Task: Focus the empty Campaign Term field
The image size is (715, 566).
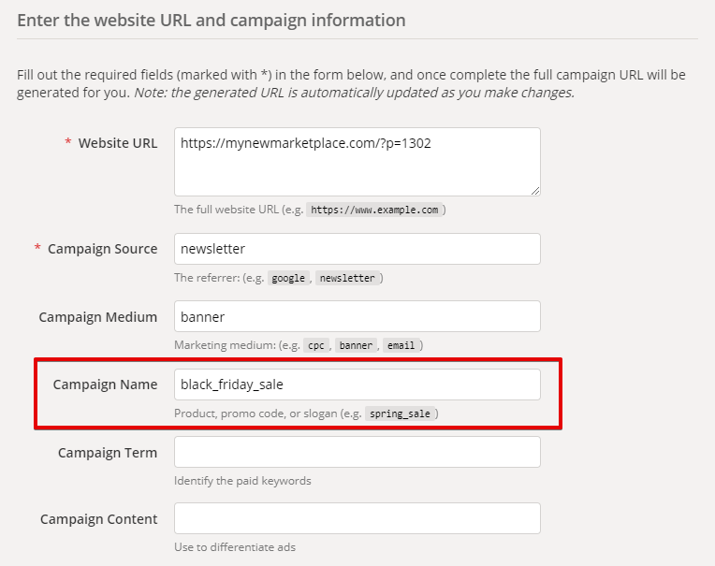Action: [357, 452]
